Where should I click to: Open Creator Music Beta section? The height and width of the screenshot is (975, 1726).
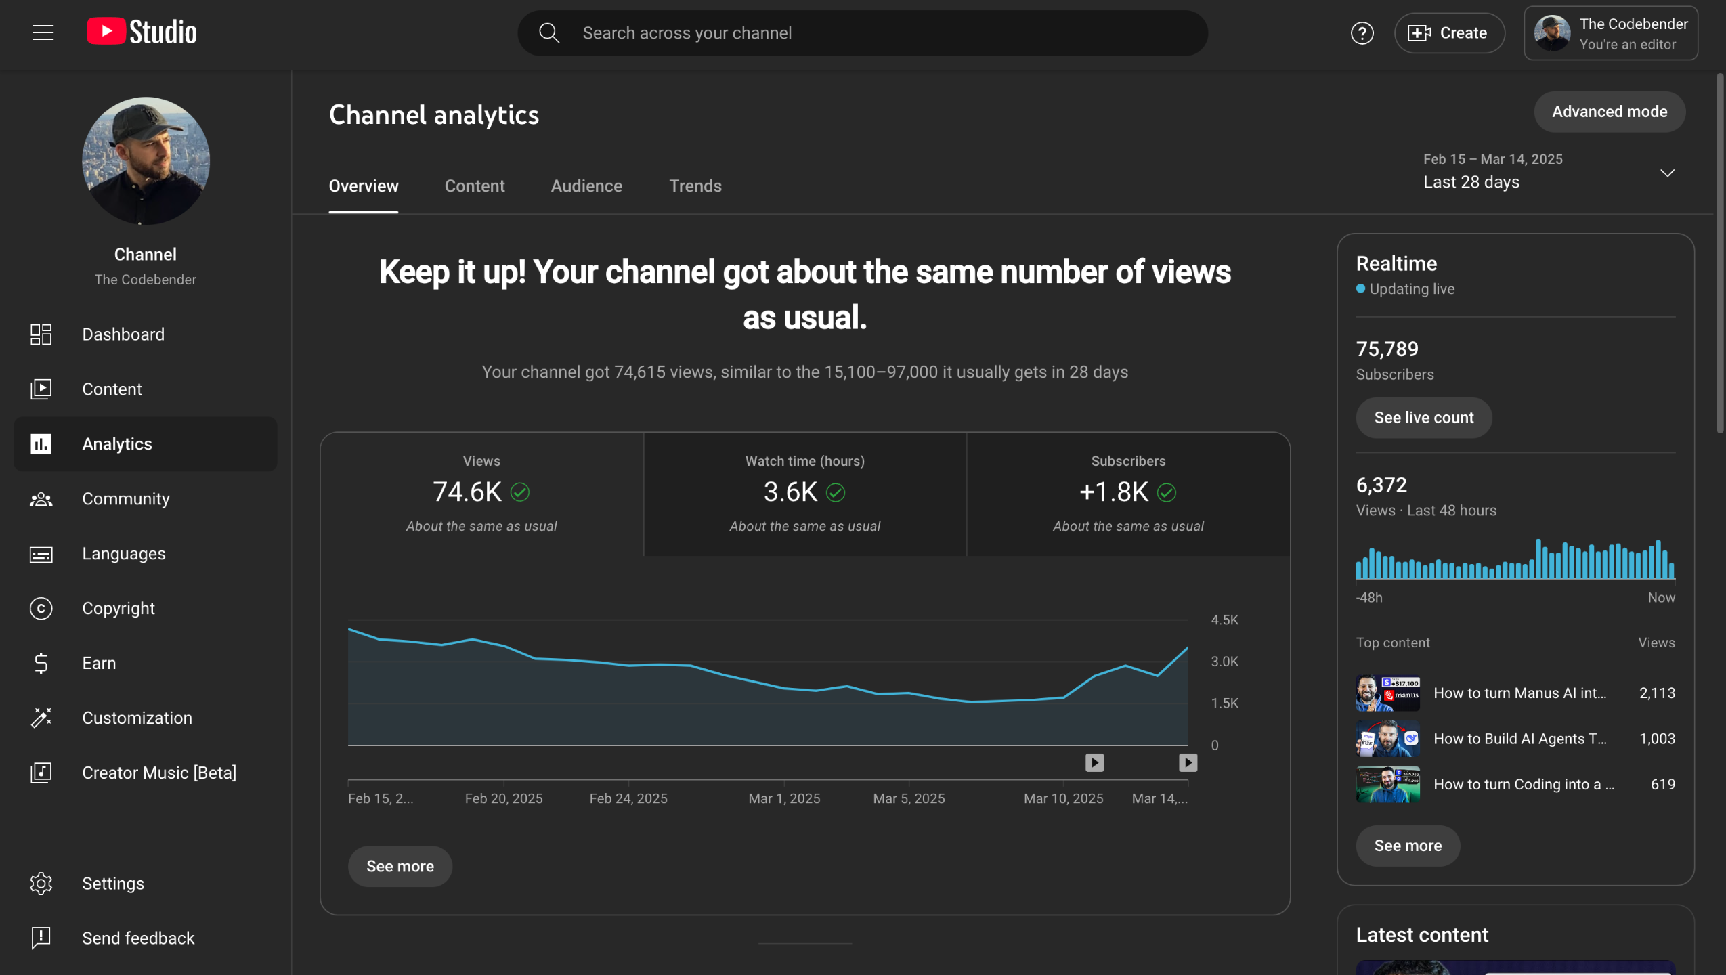tap(158, 773)
